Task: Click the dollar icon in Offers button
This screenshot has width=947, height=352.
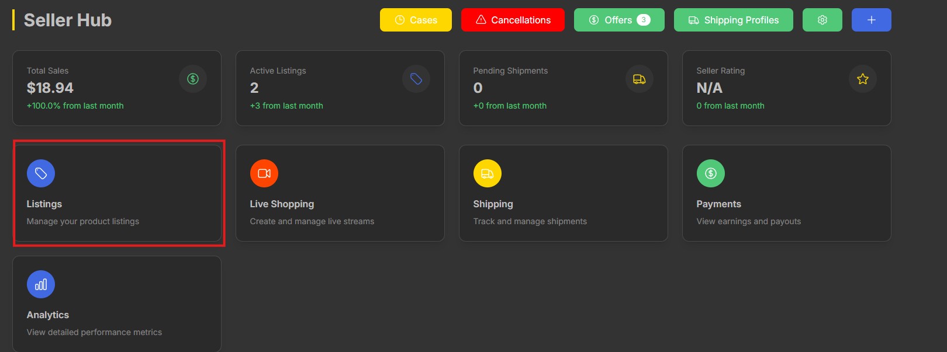Action: pyautogui.click(x=594, y=20)
